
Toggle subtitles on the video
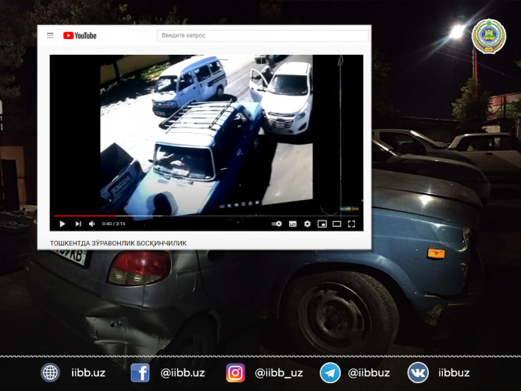(293, 224)
